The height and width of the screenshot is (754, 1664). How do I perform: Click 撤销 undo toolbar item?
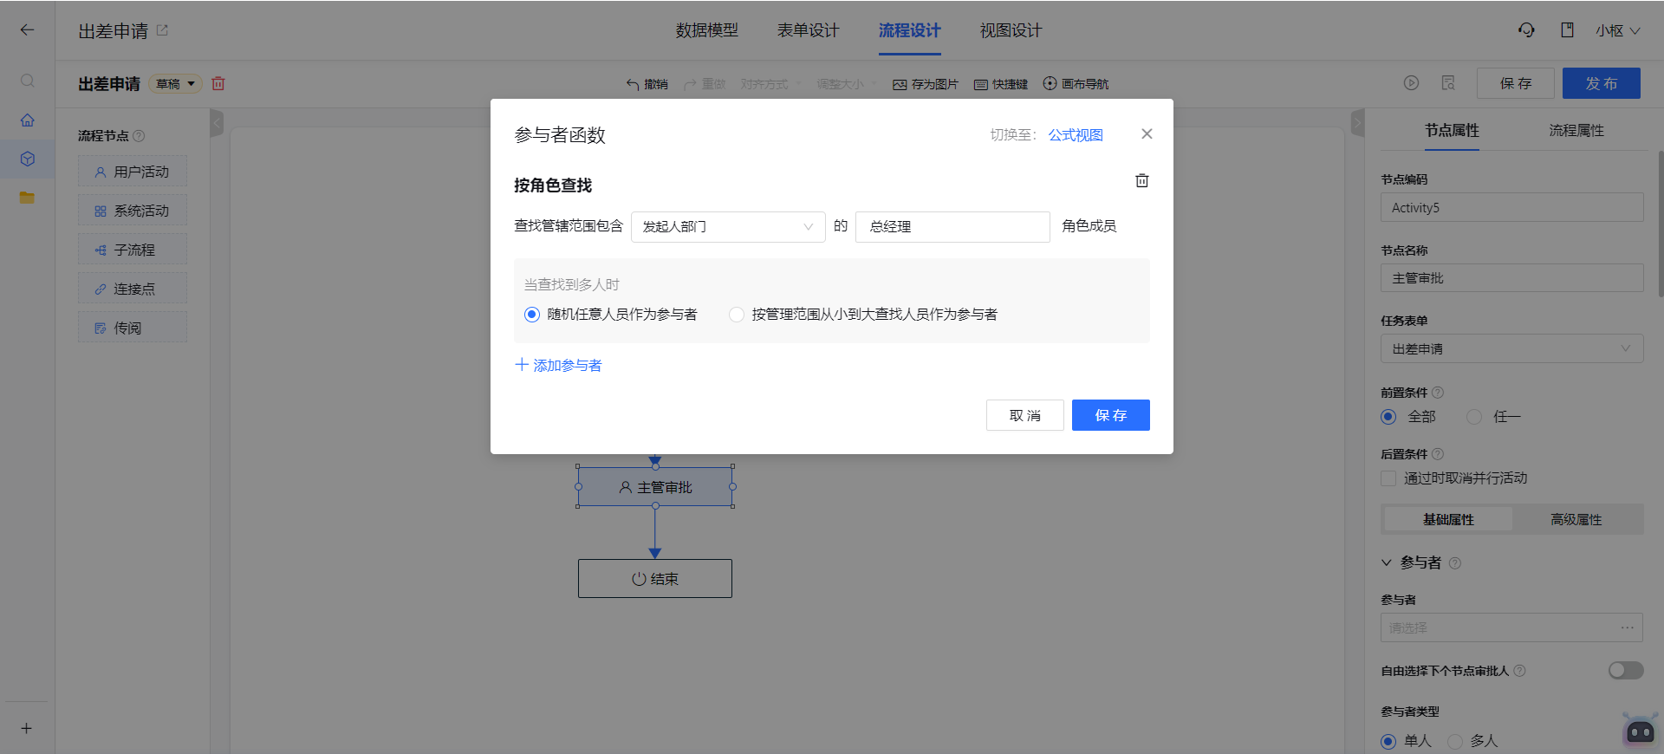click(647, 84)
